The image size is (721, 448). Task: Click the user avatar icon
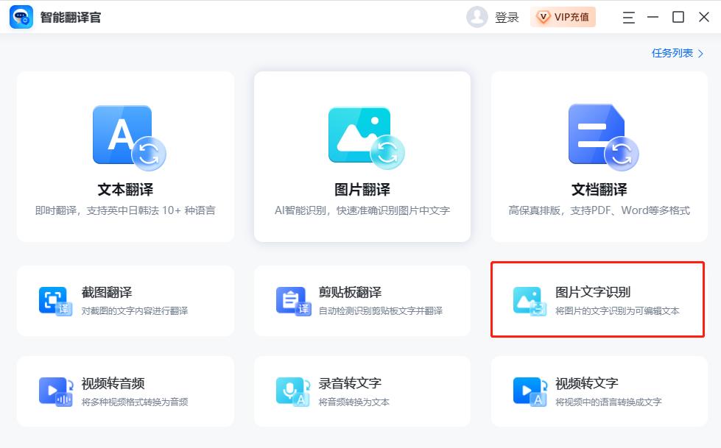tap(476, 17)
